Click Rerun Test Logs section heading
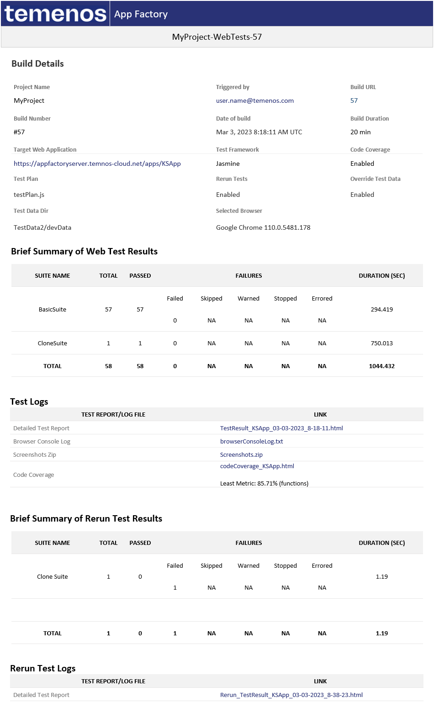 [x=43, y=669]
